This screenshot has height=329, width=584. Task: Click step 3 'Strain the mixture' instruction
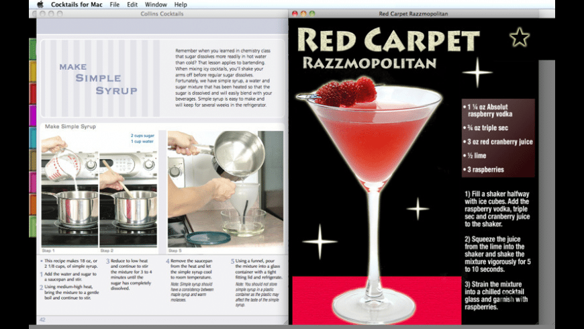tap(496, 295)
